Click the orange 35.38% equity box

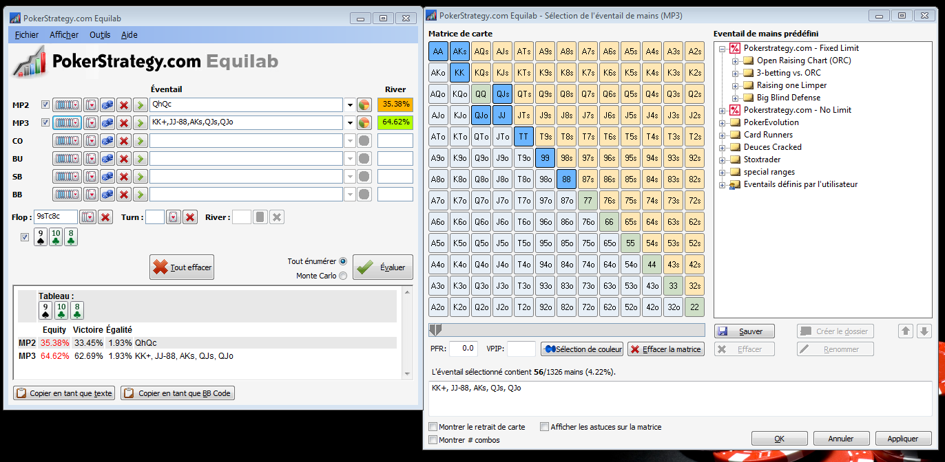pos(395,104)
